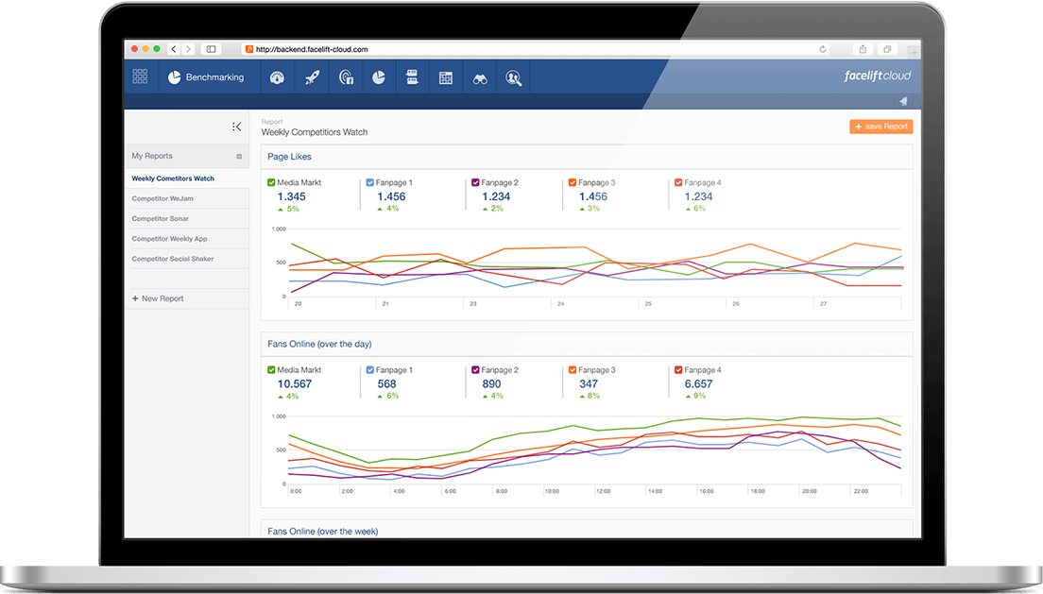Toggle Fanpage 4 checkbox in Fans Online

(677, 370)
